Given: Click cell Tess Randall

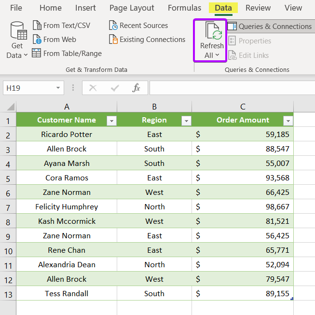Looking at the screenshot, I should [67, 293].
